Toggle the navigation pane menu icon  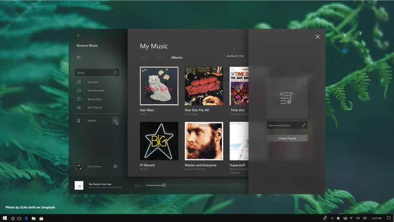click(x=79, y=57)
